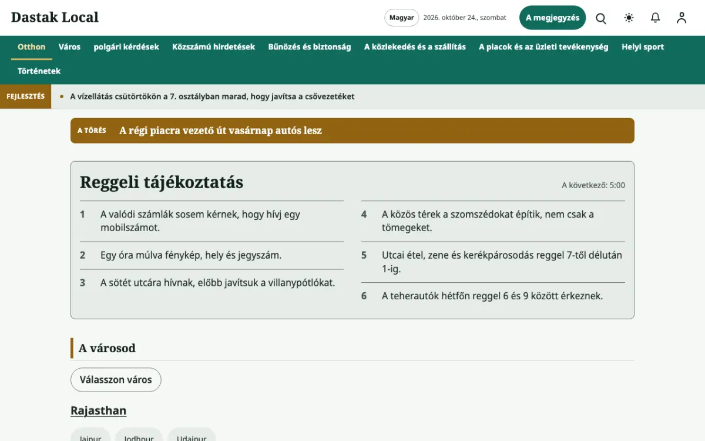Open ticker headline about vízellátás csütörtökön
This screenshot has height=441, width=705.
tap(212, 96)
